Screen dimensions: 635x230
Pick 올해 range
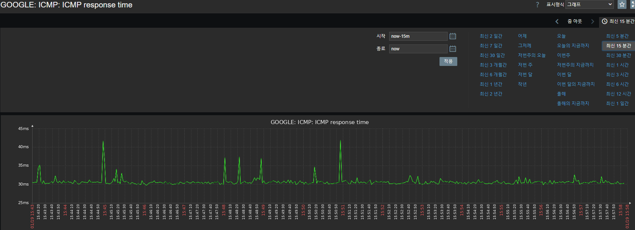coord(561,94)
